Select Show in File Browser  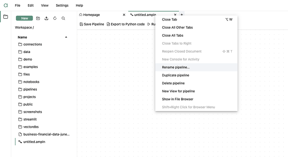(x=196, y=99)
